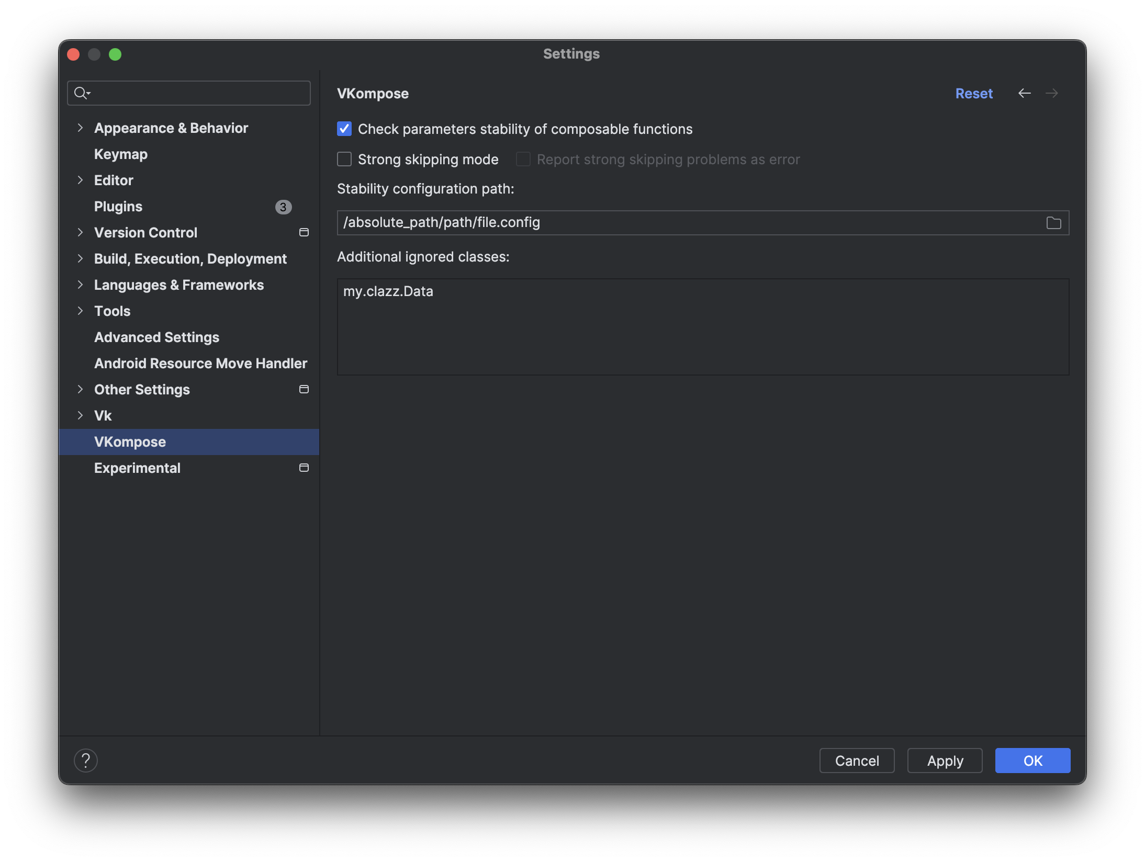Expand the Tools settings group

80,311
